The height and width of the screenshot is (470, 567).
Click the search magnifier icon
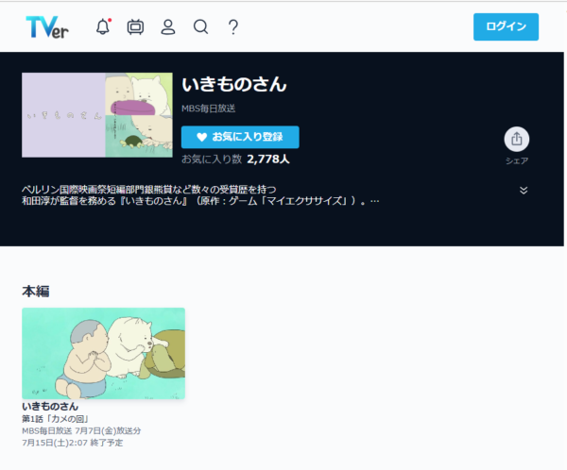coord(200,26)
